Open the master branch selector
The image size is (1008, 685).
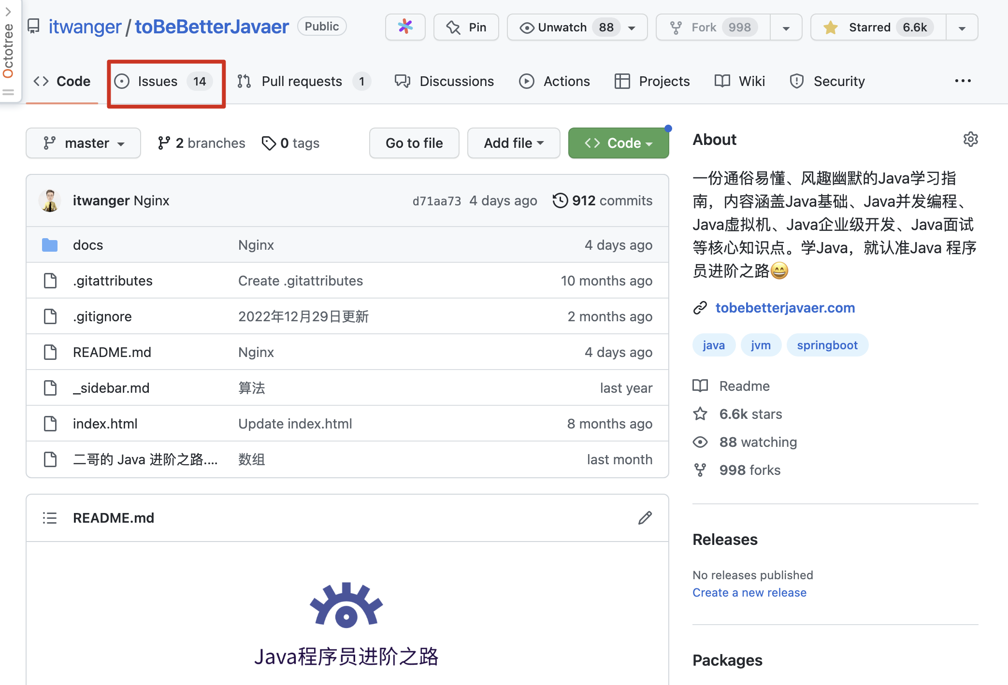click(83, 143)
